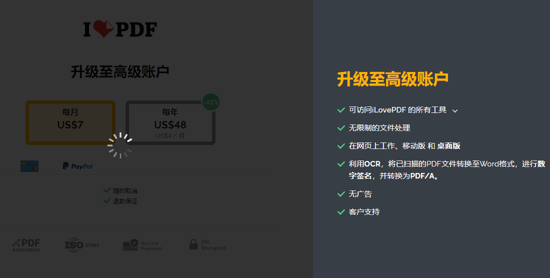The height and width of the screenshot is (278, 550).
Task: Click the US$4 / 月 price text
Action: [170, 135]
